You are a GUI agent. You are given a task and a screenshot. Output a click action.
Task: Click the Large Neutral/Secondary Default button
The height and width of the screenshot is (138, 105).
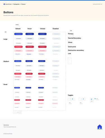(x=18, y=38)
